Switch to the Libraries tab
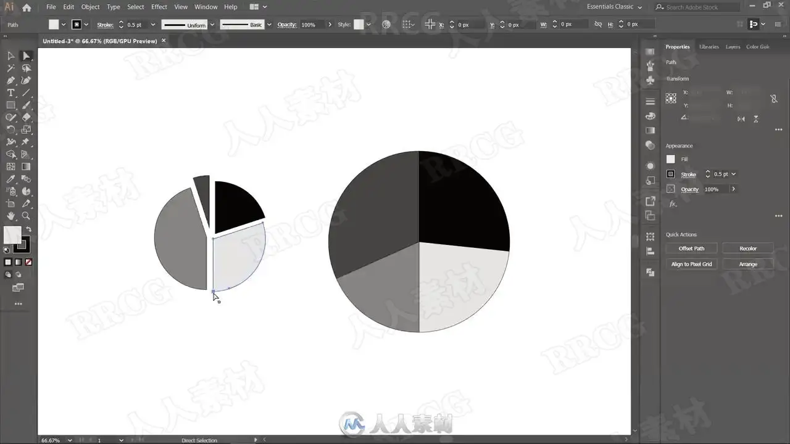The width and height of the screenshot is (790, 444). point(709,47)
